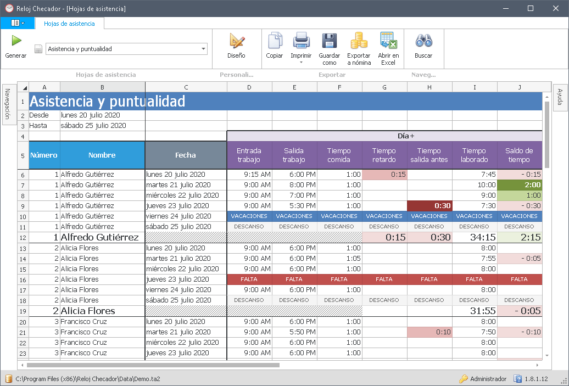Open the blue application menu button
This screenshot has width=569, height=386.
click(18, 23)
